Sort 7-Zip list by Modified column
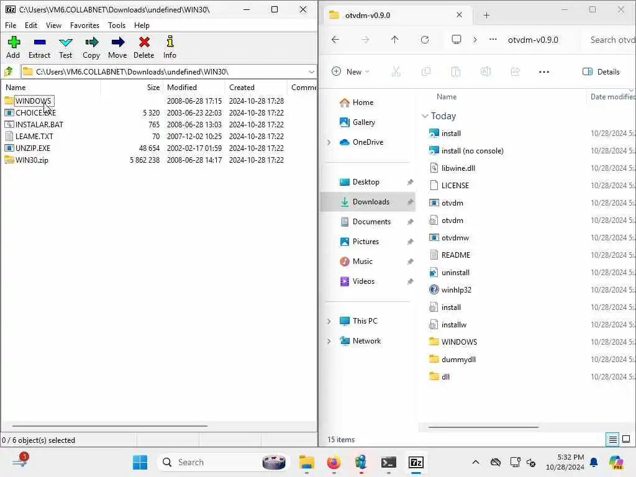This screenshot has height=477, width=636. click(x=182, y=87)
